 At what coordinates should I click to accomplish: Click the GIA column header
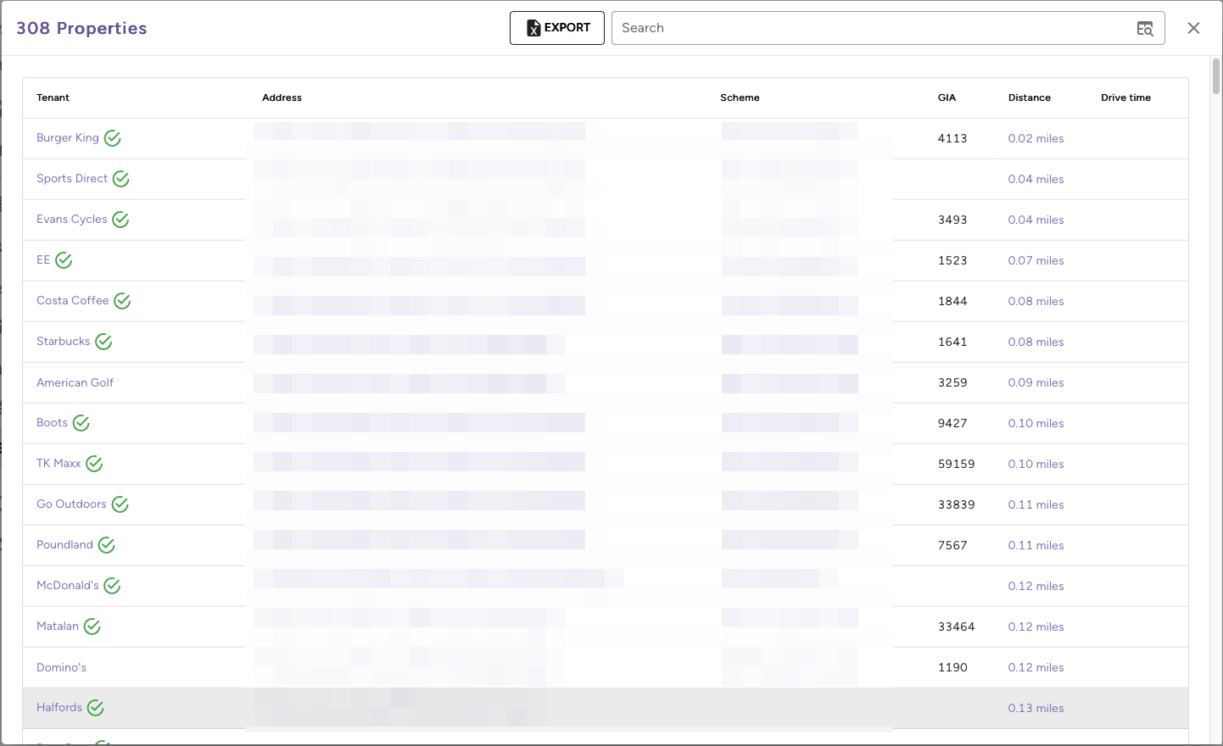point(947,97)
